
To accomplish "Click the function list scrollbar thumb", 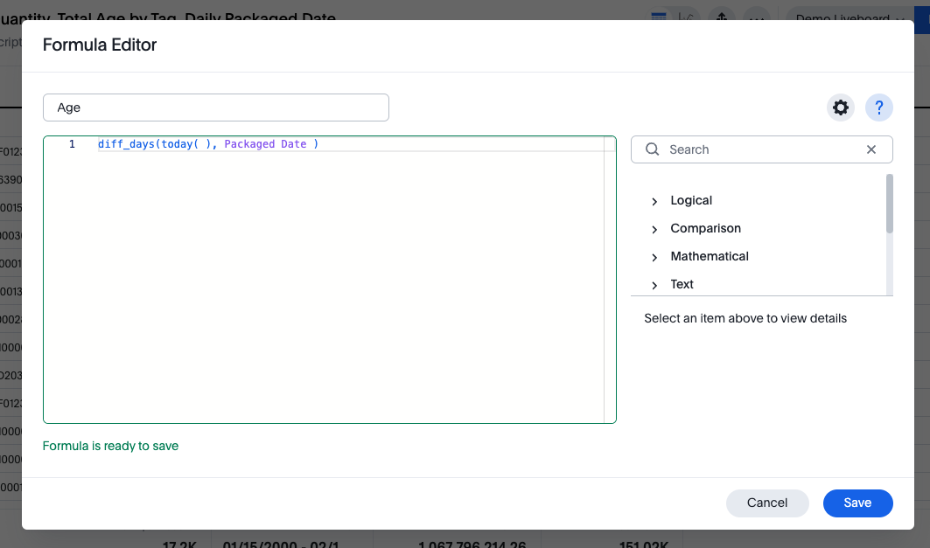I will [x=889, y=203].
